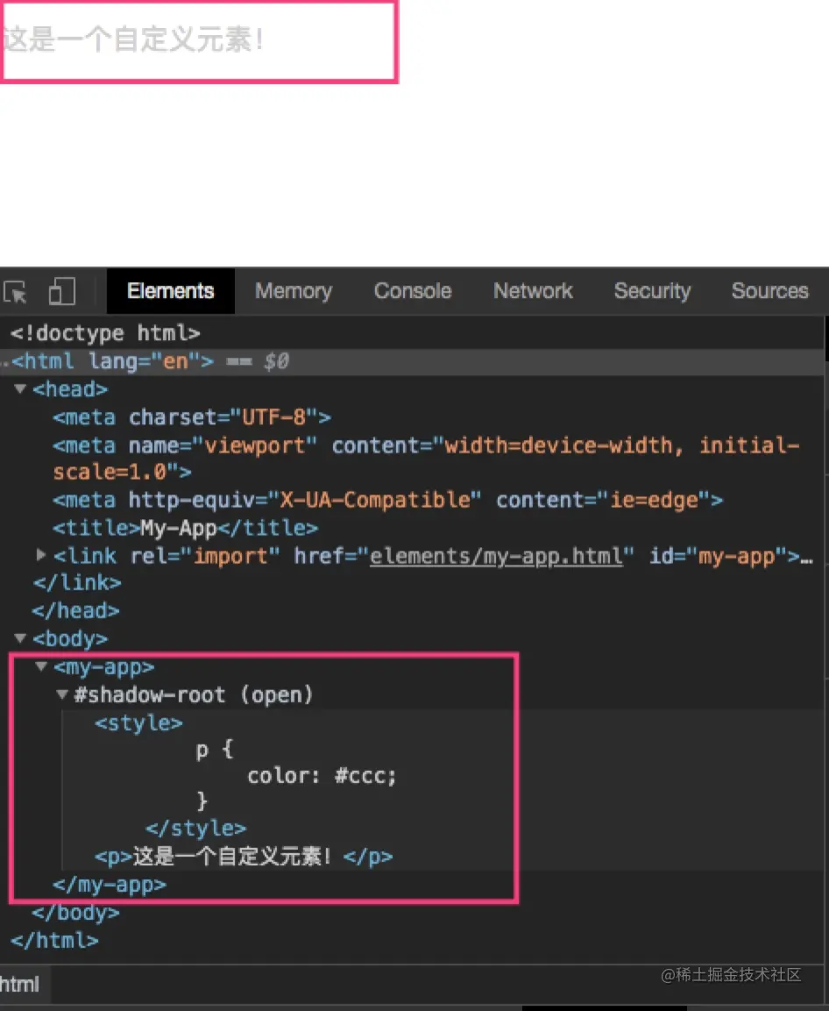The height and width of the screenshot is (1011, 829).
Task: Select the closing </link> tag
Action: click(x=77, y=583)
